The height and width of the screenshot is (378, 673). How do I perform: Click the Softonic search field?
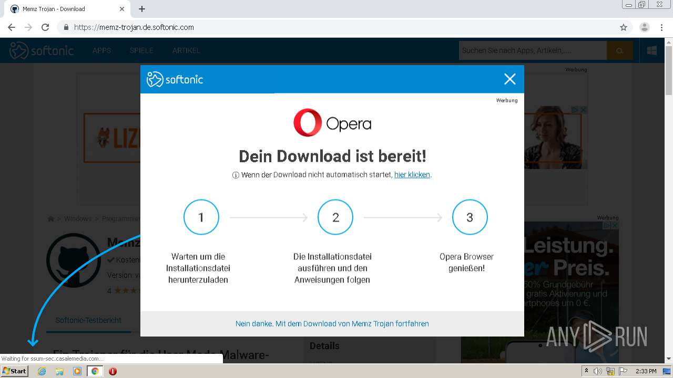tap(533, 50)
